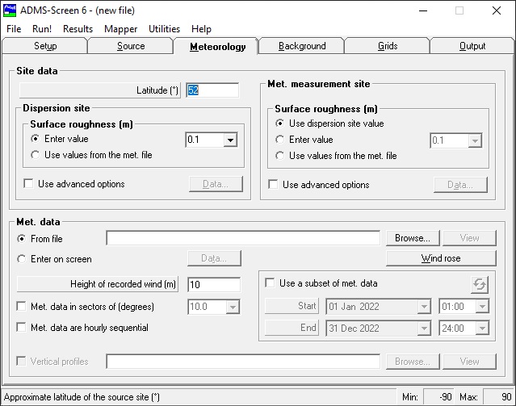Viewport: 516px width, 406px height.
Task: Click the refresh icon beside met. data subset
Action: (x=480, y=284)
